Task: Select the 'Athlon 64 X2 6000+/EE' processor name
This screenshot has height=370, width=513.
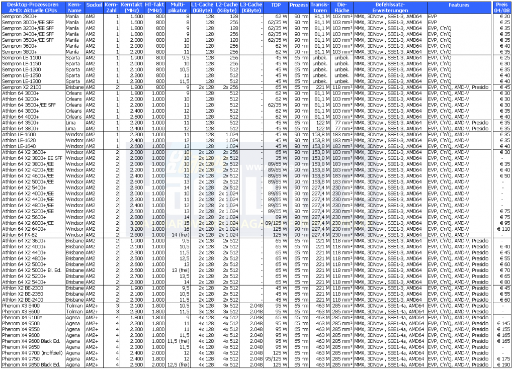Action: pyautogui.click(x=28, y=223)
